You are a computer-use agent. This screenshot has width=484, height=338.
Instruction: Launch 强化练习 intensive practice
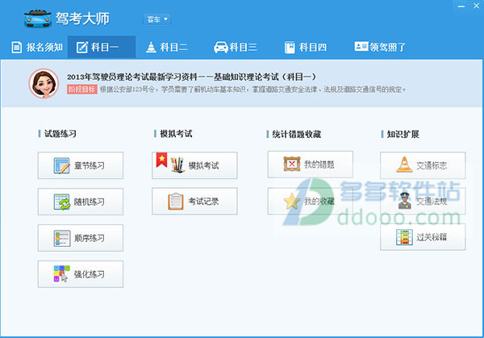[x=81, y=274]
